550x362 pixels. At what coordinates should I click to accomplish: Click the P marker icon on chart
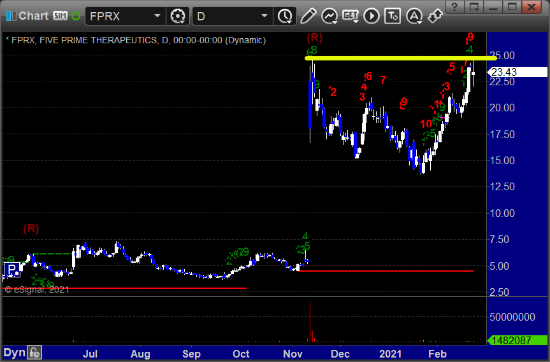tap(12, 270)
